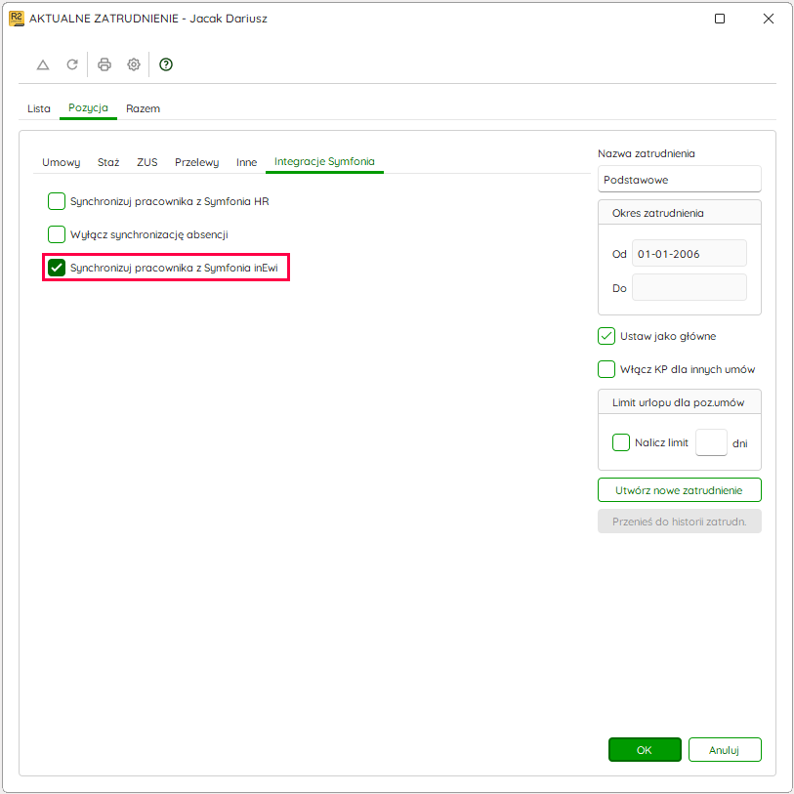Click the empty Do date field

pos(690,288)
